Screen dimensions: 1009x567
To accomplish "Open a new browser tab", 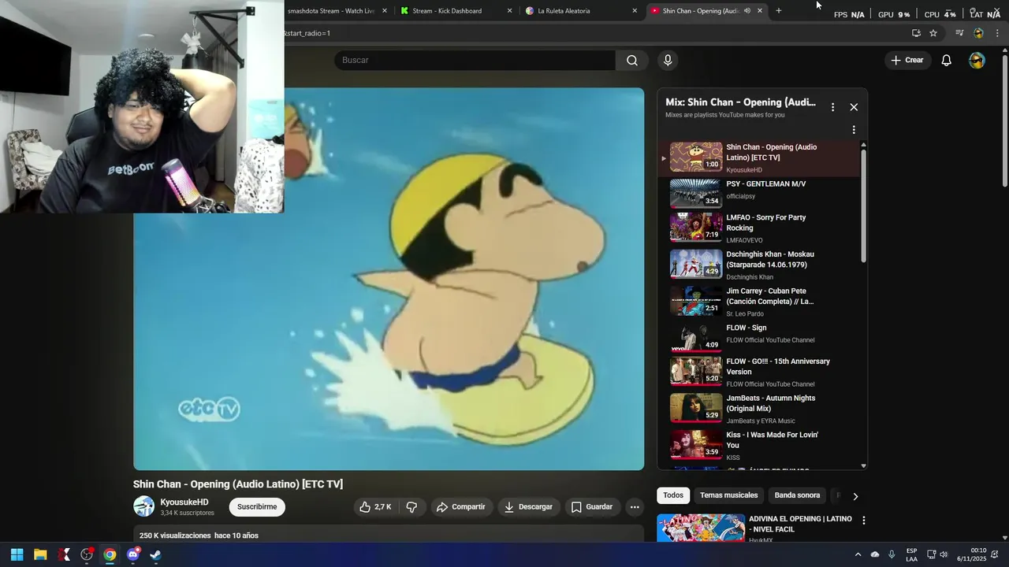I will [779, 11].
